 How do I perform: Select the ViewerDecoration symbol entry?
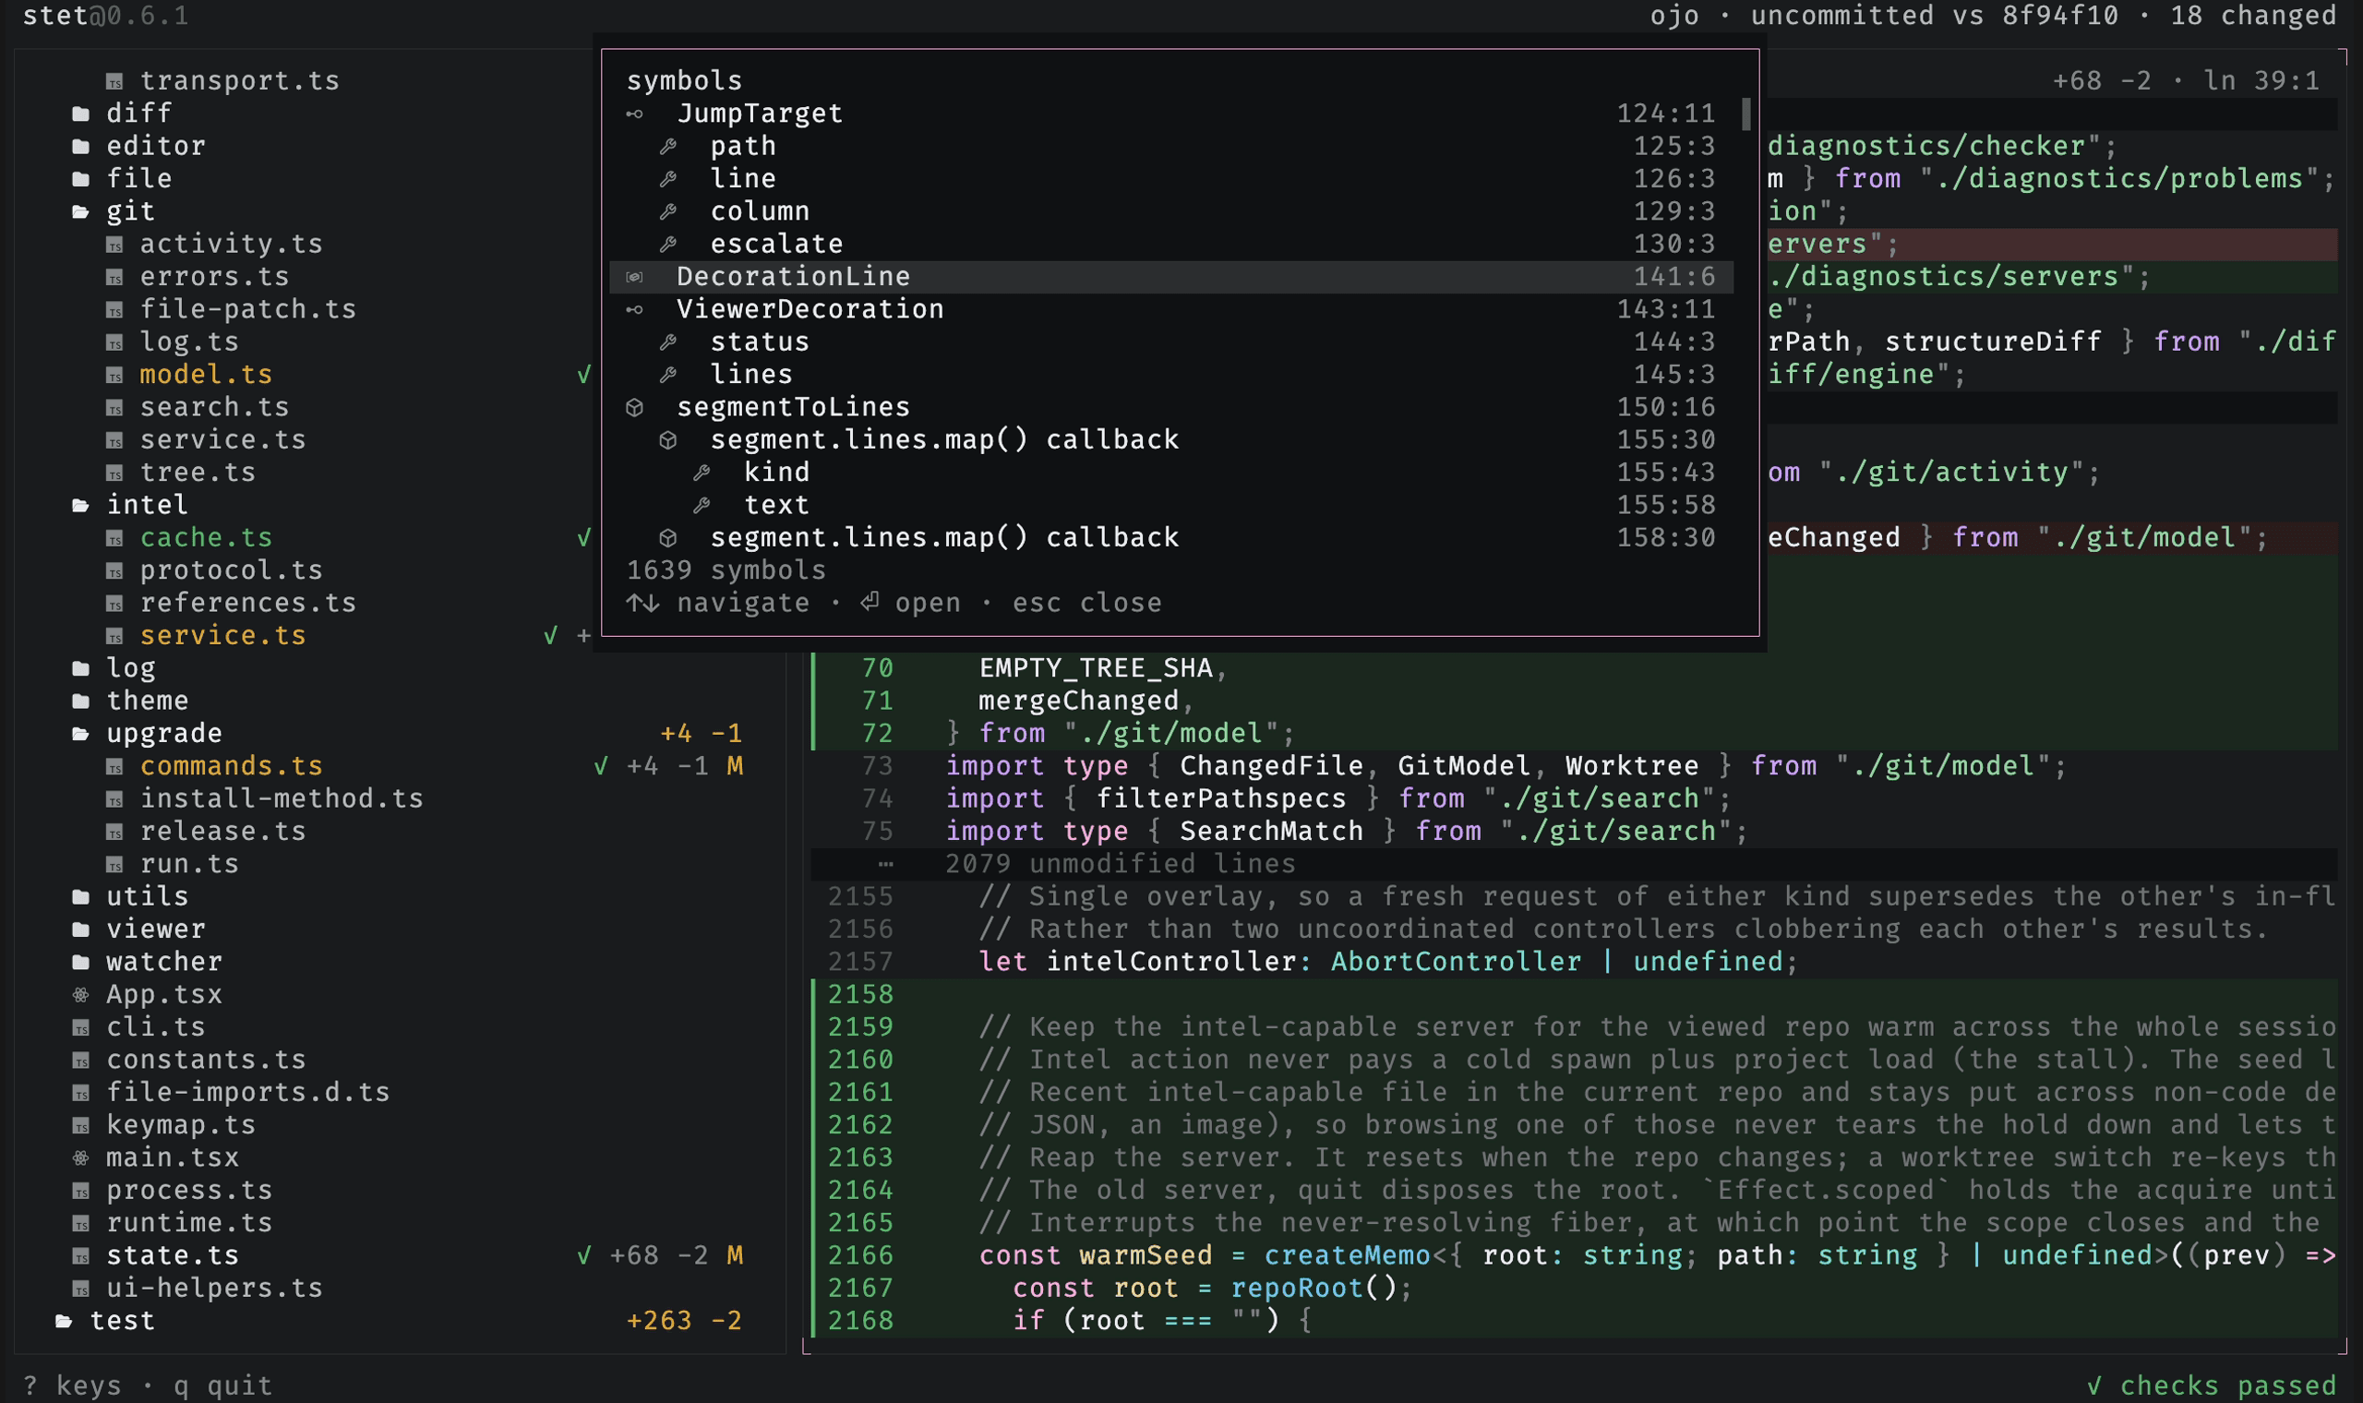click(1171, 309)
